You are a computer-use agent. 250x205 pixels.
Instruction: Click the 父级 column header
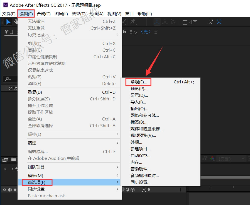(x=146, y=190)
